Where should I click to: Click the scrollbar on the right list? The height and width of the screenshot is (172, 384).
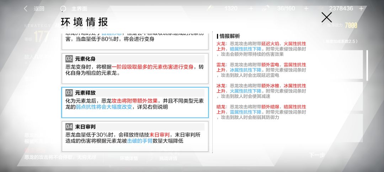[367, 65]
